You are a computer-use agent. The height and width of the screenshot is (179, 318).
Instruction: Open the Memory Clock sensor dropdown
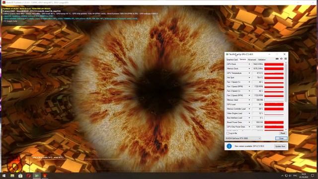(249, 69)
